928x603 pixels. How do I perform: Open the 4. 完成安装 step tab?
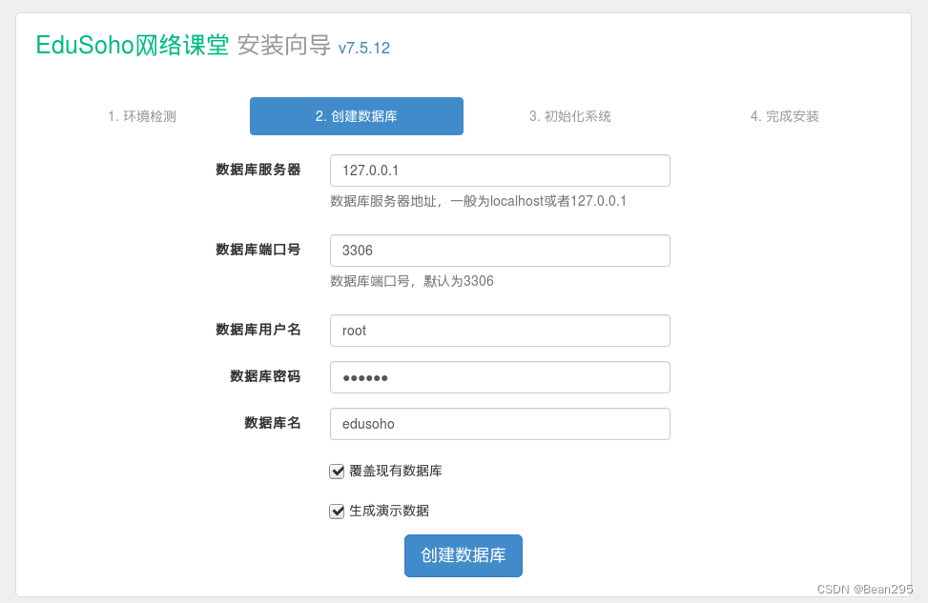[x=784, y=116]
